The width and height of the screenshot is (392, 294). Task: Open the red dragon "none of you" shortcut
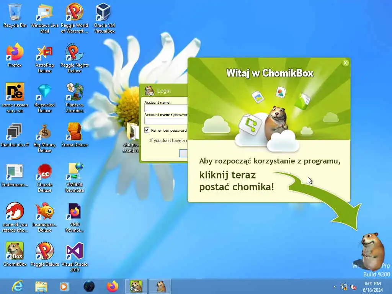[15, 217]
